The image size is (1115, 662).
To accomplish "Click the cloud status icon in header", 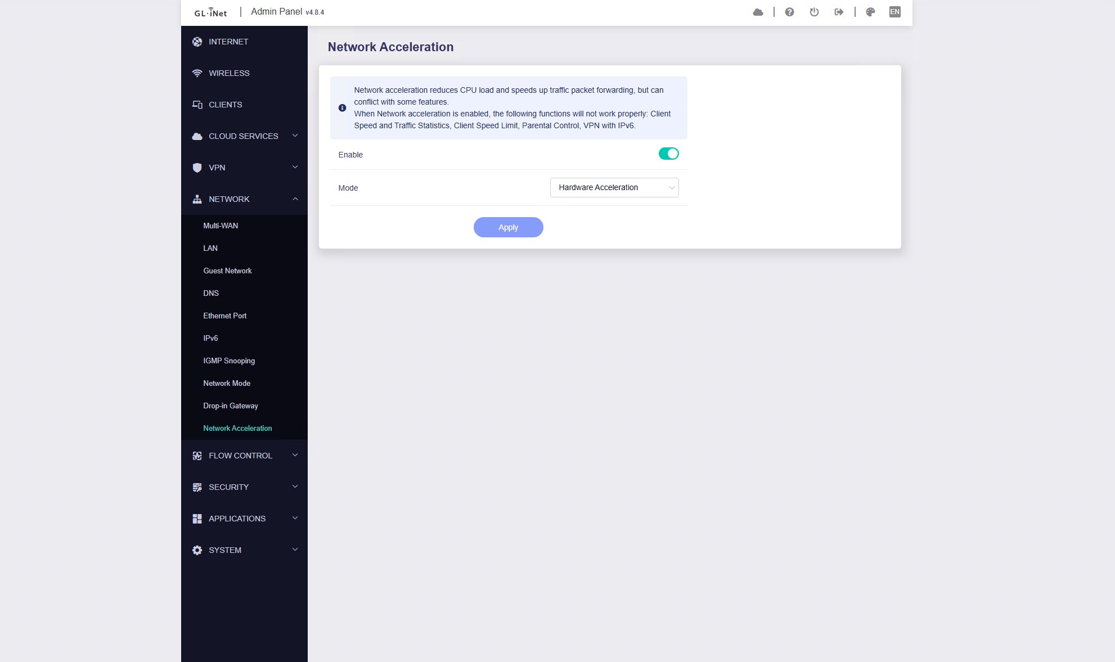I will (758, 12).
